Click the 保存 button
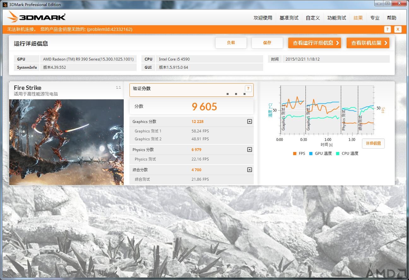The height and width of the screenshot is (280, 409). pos(267,43)
